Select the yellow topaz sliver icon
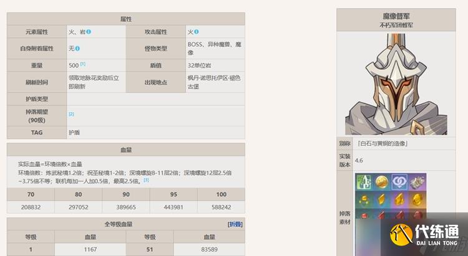The height and width of the screenshot is (256, 468). tap(364, 199)
